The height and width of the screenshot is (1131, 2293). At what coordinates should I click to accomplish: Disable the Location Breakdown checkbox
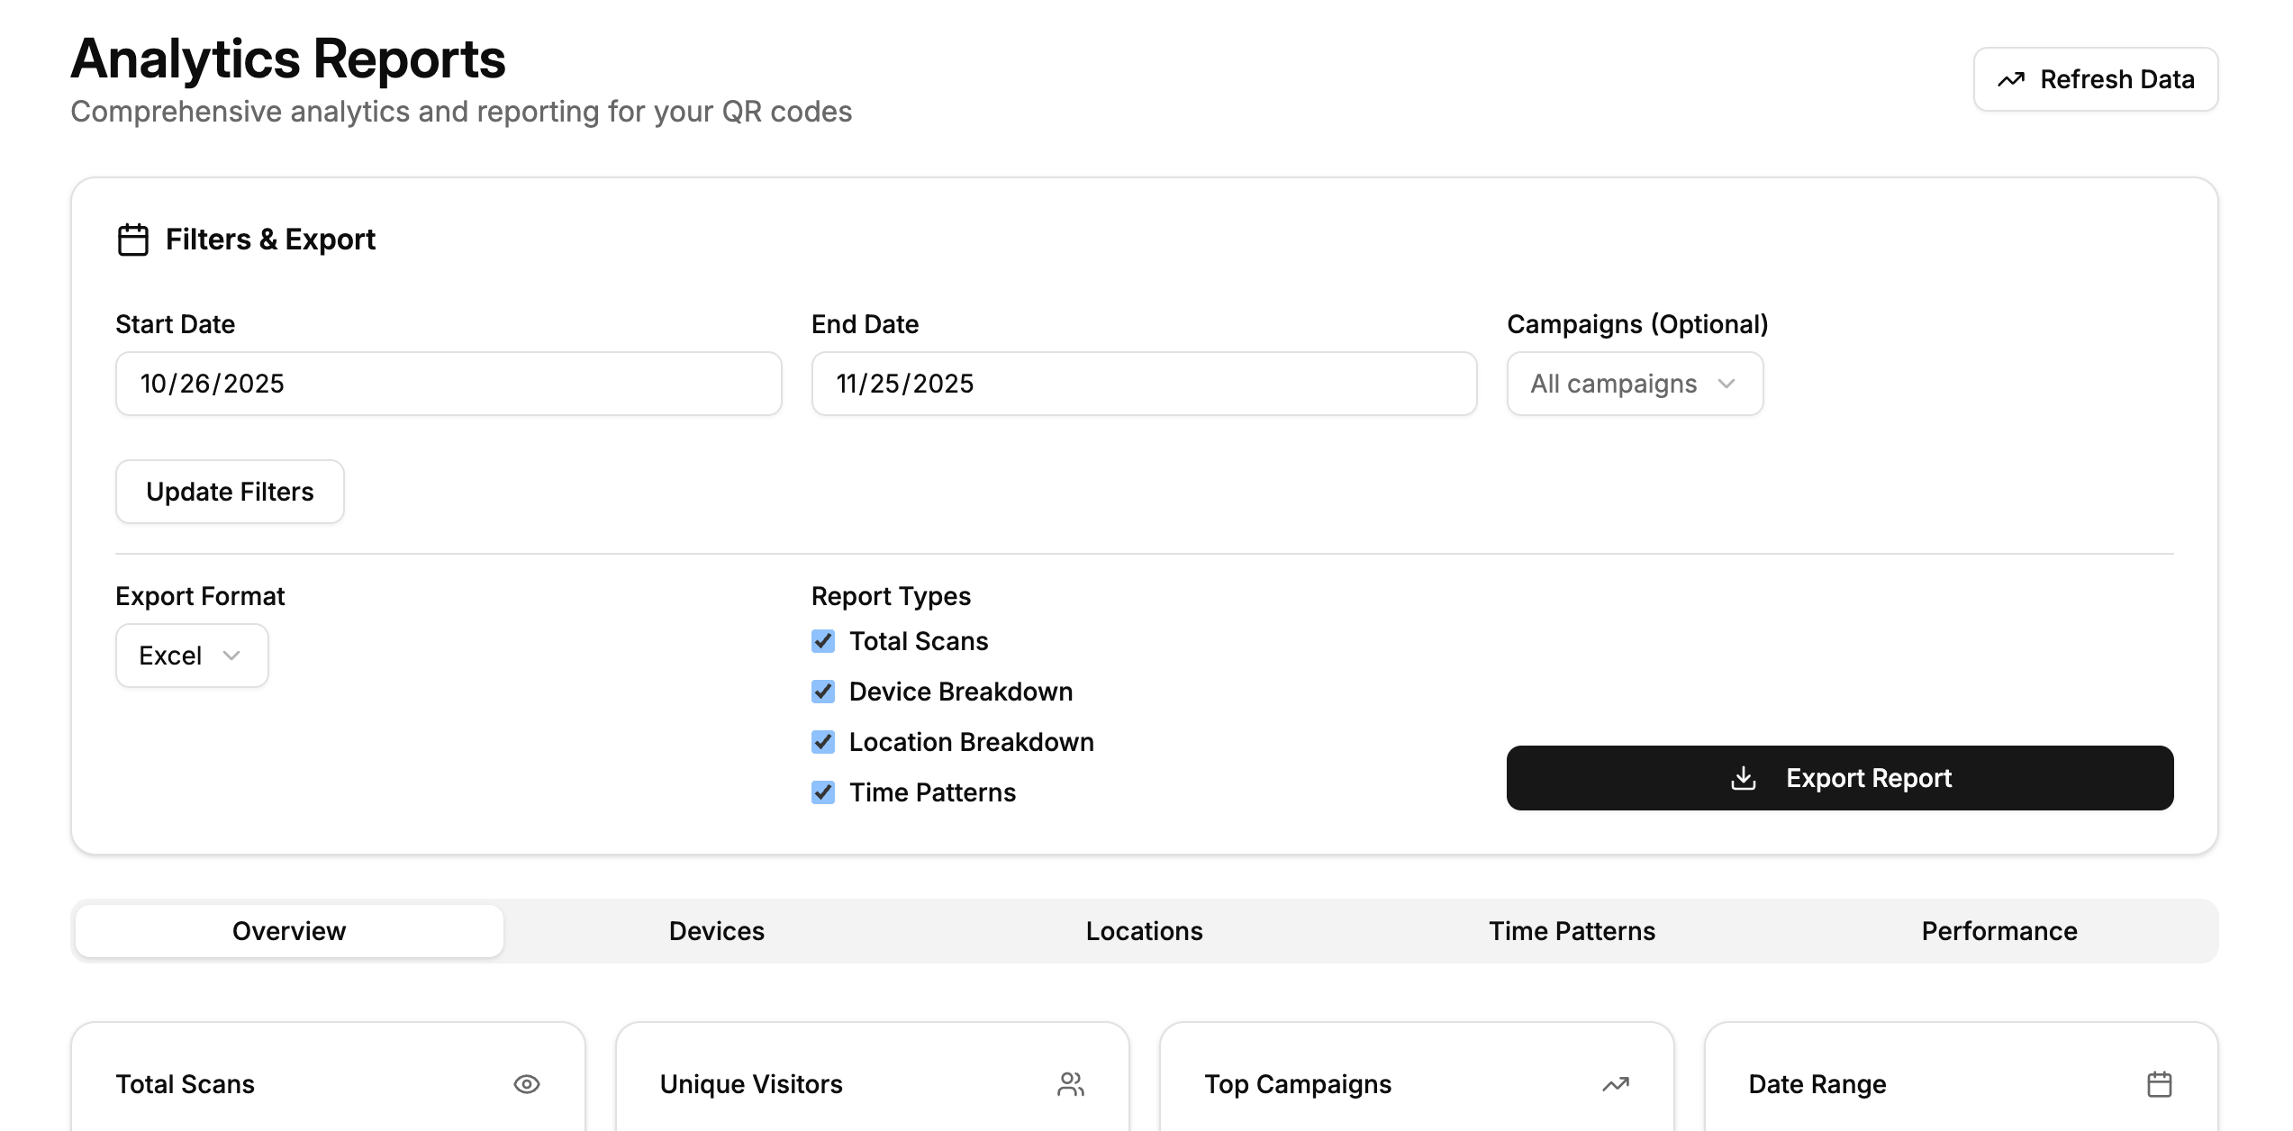(823, 742)
